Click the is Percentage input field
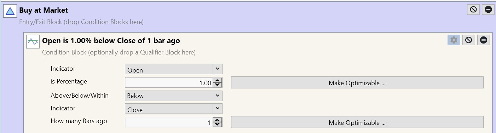 point(169,83)
